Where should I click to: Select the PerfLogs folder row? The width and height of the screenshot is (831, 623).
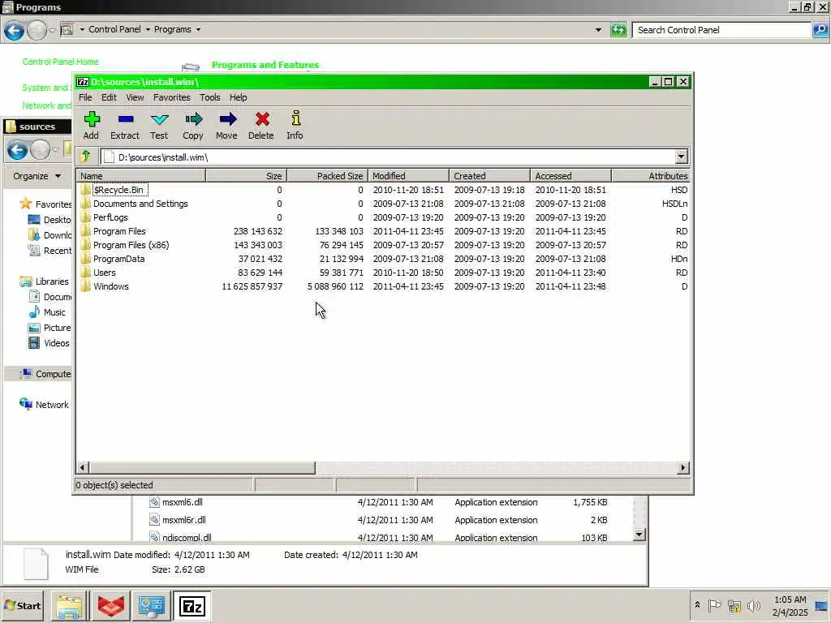[383, 217]
